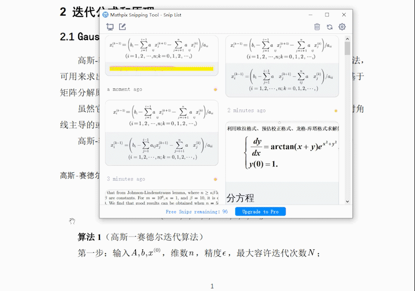Click '第一步' line in background document
The height and width of the screenshot is (291, 415).
(x=199, y=253)
